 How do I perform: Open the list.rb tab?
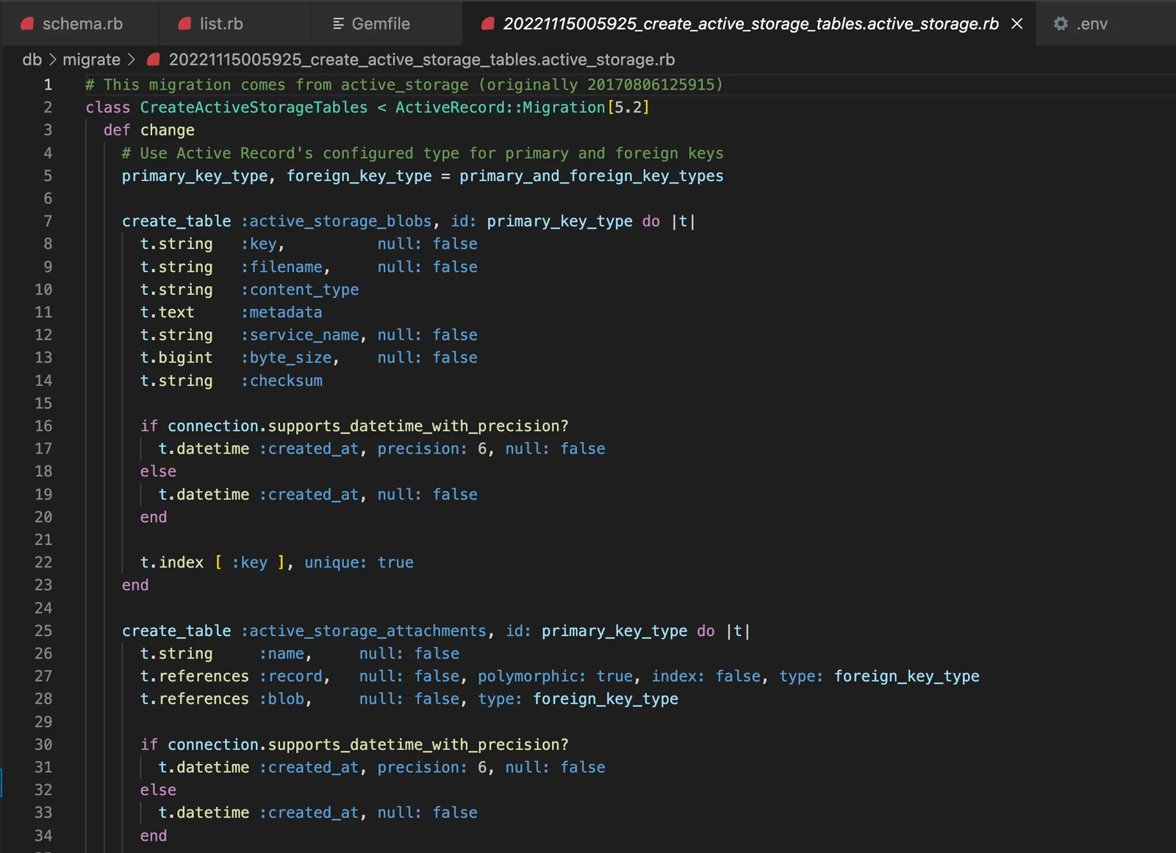tap(234, 24)
